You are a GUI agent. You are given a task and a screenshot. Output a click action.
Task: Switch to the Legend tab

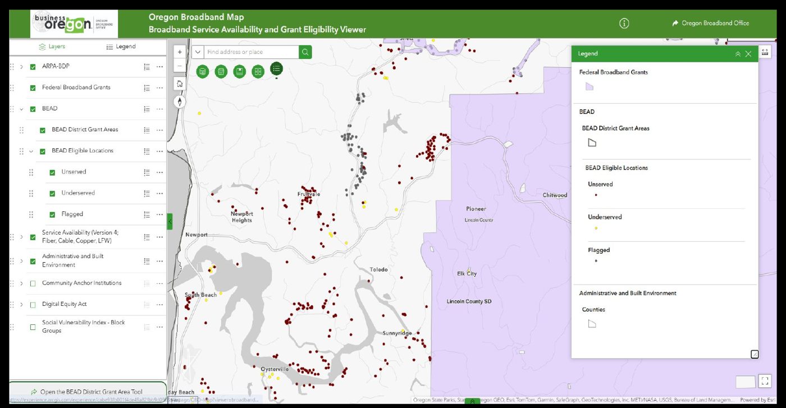pos(121,47)
